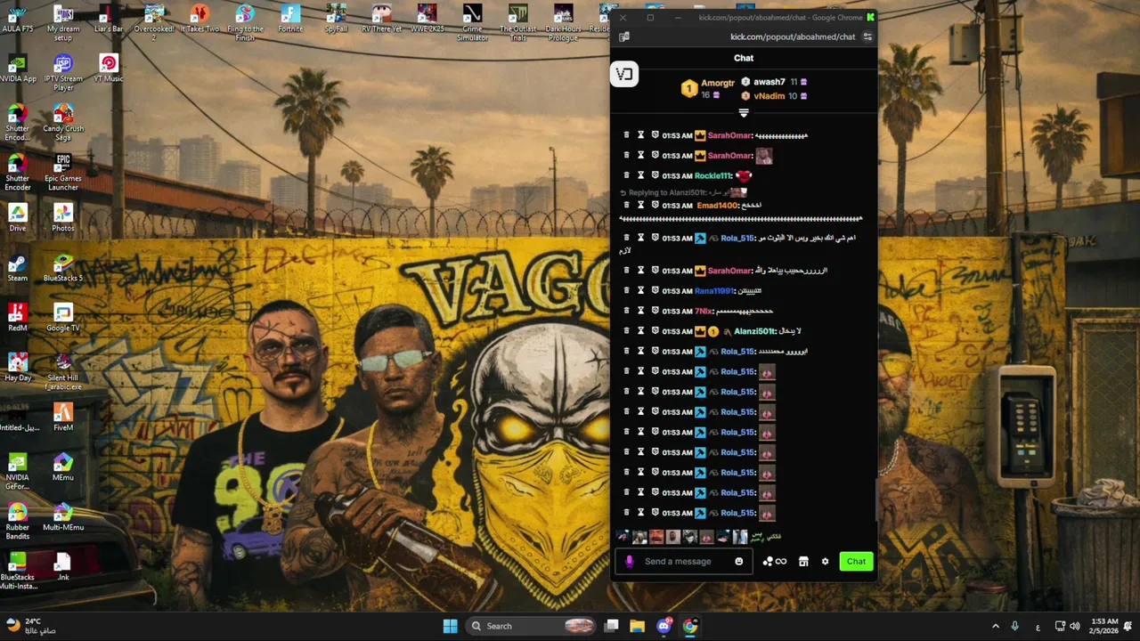Click the green Chat send button
The width and height of the screenshot is (1140, 641).
coord(856,562)
